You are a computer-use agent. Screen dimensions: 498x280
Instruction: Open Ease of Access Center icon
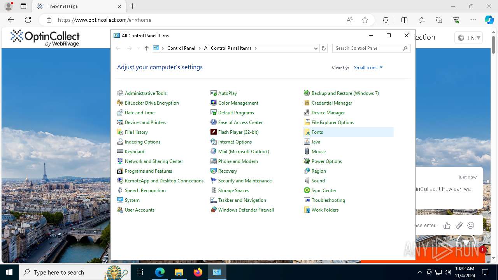214,122
